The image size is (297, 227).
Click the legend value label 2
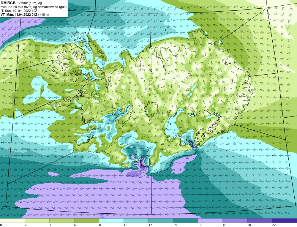[26, 225]
